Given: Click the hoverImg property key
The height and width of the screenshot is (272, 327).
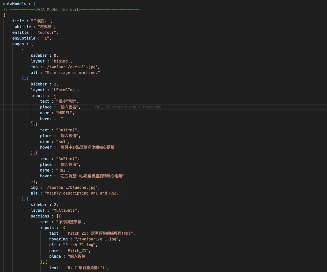Looking at the screenshot, I should [x=59, y=239].
